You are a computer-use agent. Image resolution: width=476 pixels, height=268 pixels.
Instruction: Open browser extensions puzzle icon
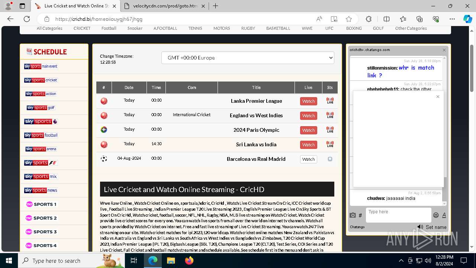pyautogui.click(x=369, y=19)
